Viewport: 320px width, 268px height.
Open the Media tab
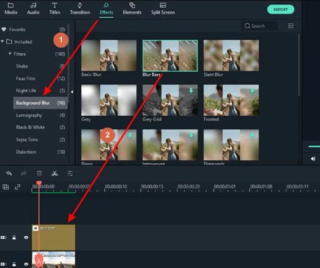11,9
